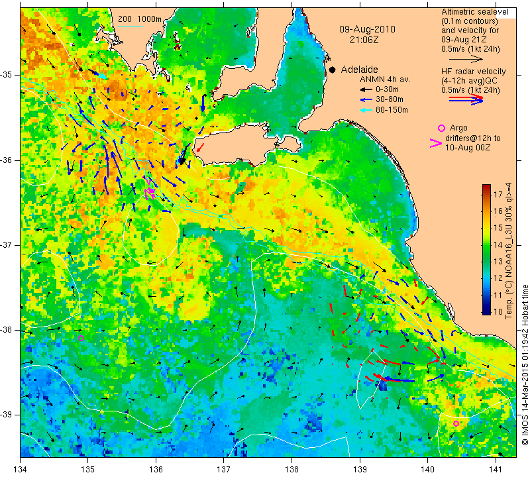Click the black Adelaide city marker dot
The image size is (530, 477).
(333, 70)
